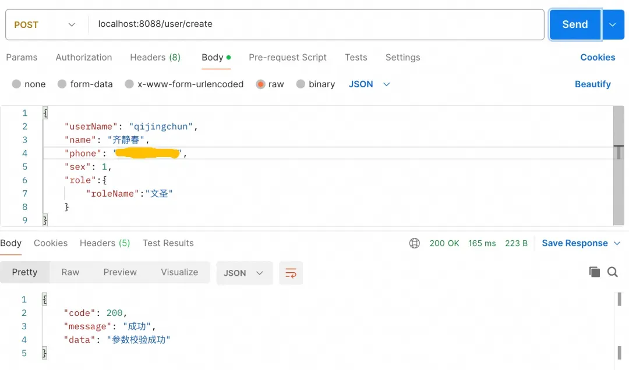Open the POST method dropdown

[44, 24]
